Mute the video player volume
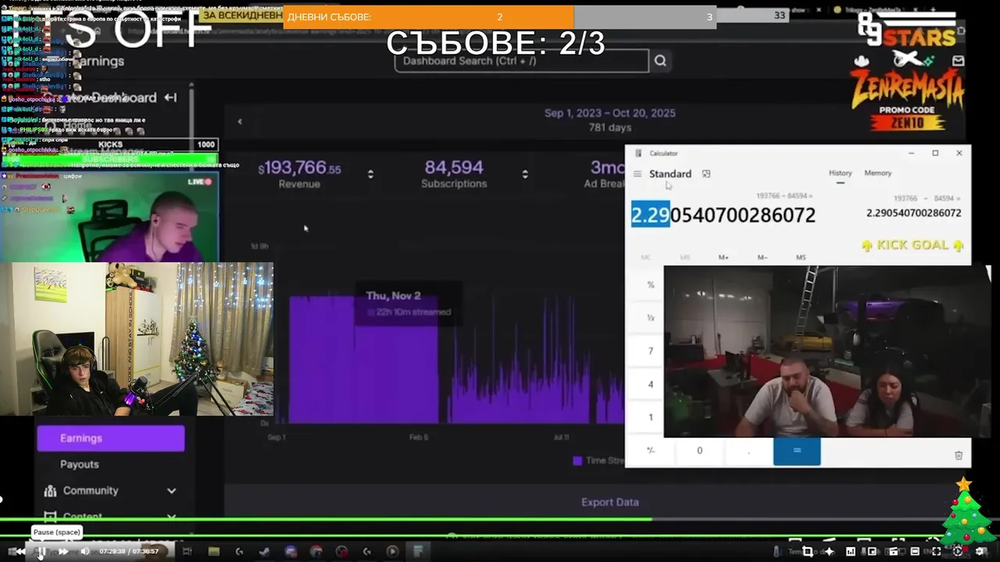 [85, 551]
